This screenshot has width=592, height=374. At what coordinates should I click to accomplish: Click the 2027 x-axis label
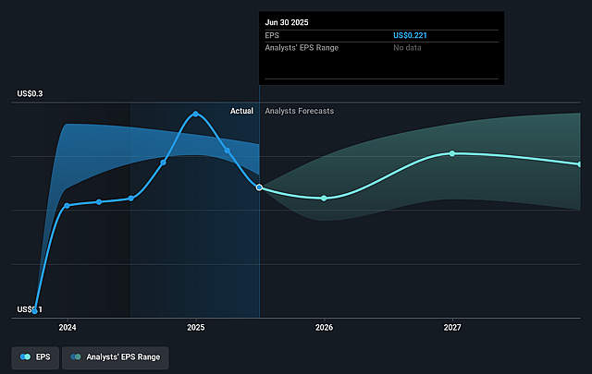(452, 327)
